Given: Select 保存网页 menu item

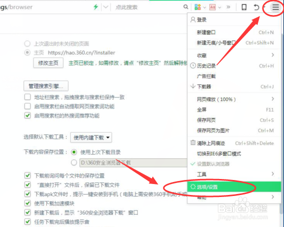Looking at the screenshot, I should [x=234, y=120].
